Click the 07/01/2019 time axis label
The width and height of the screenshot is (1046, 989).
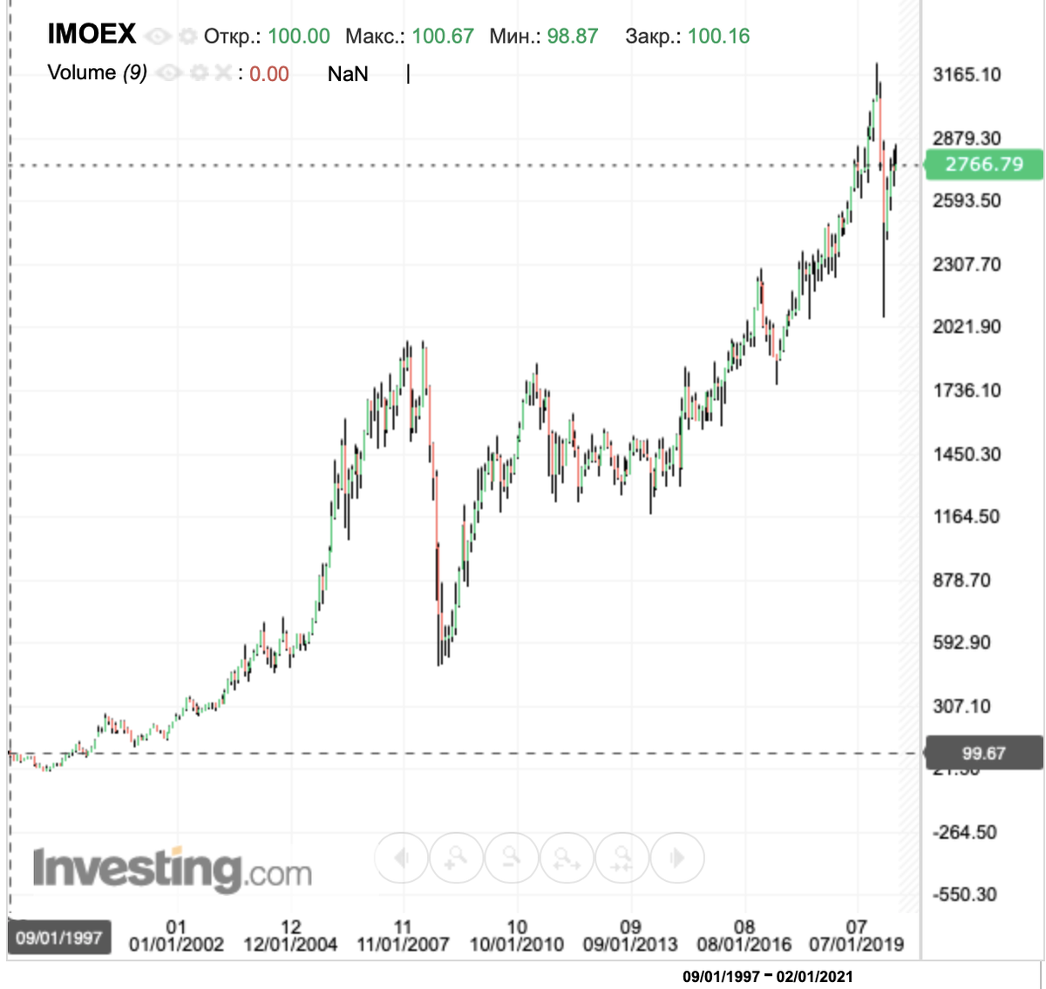[x=857, y=944]
